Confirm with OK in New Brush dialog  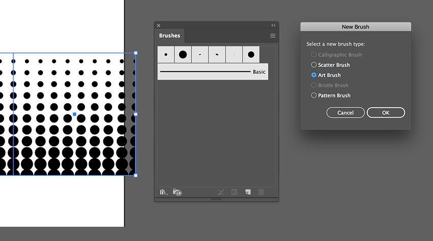click(x=386, y=113)
